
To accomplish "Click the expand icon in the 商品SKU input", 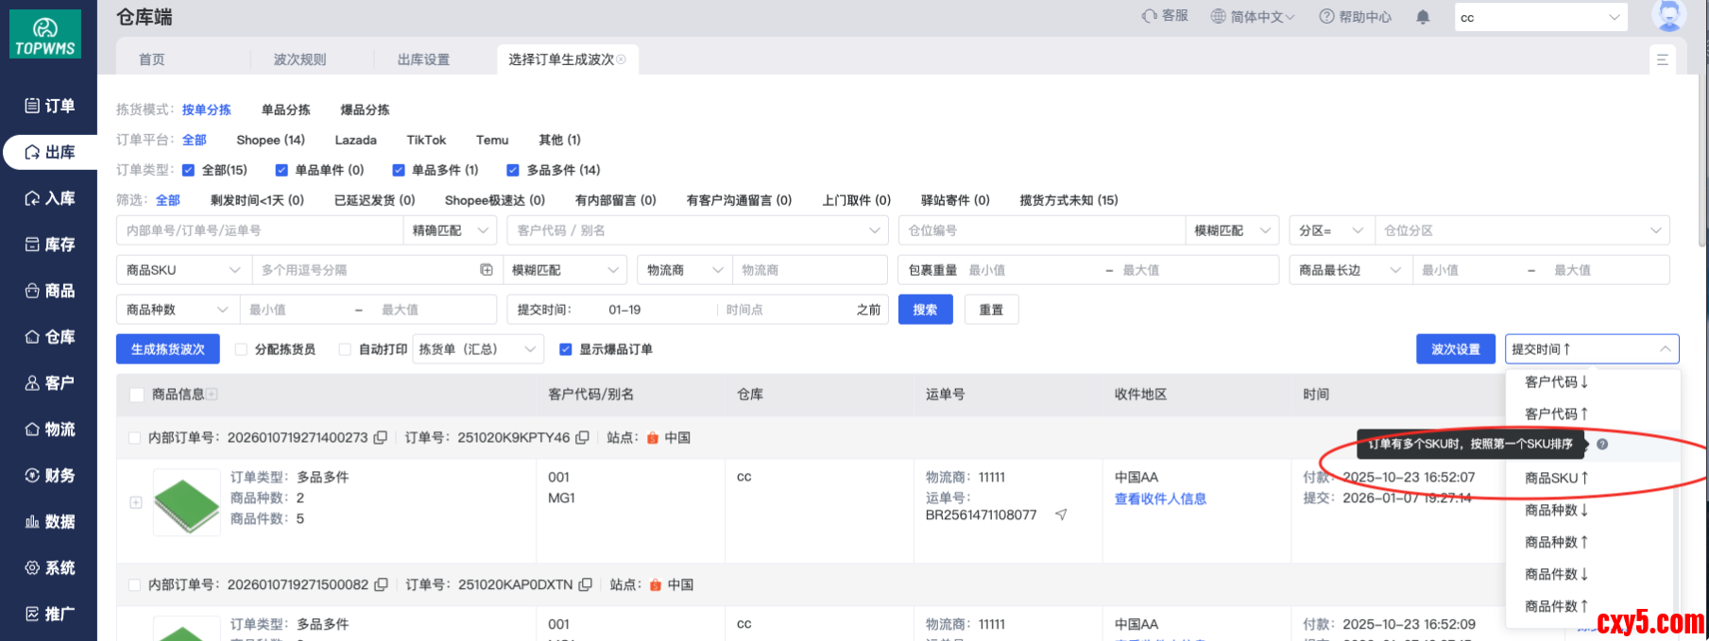I will click(x=487, y=270).
